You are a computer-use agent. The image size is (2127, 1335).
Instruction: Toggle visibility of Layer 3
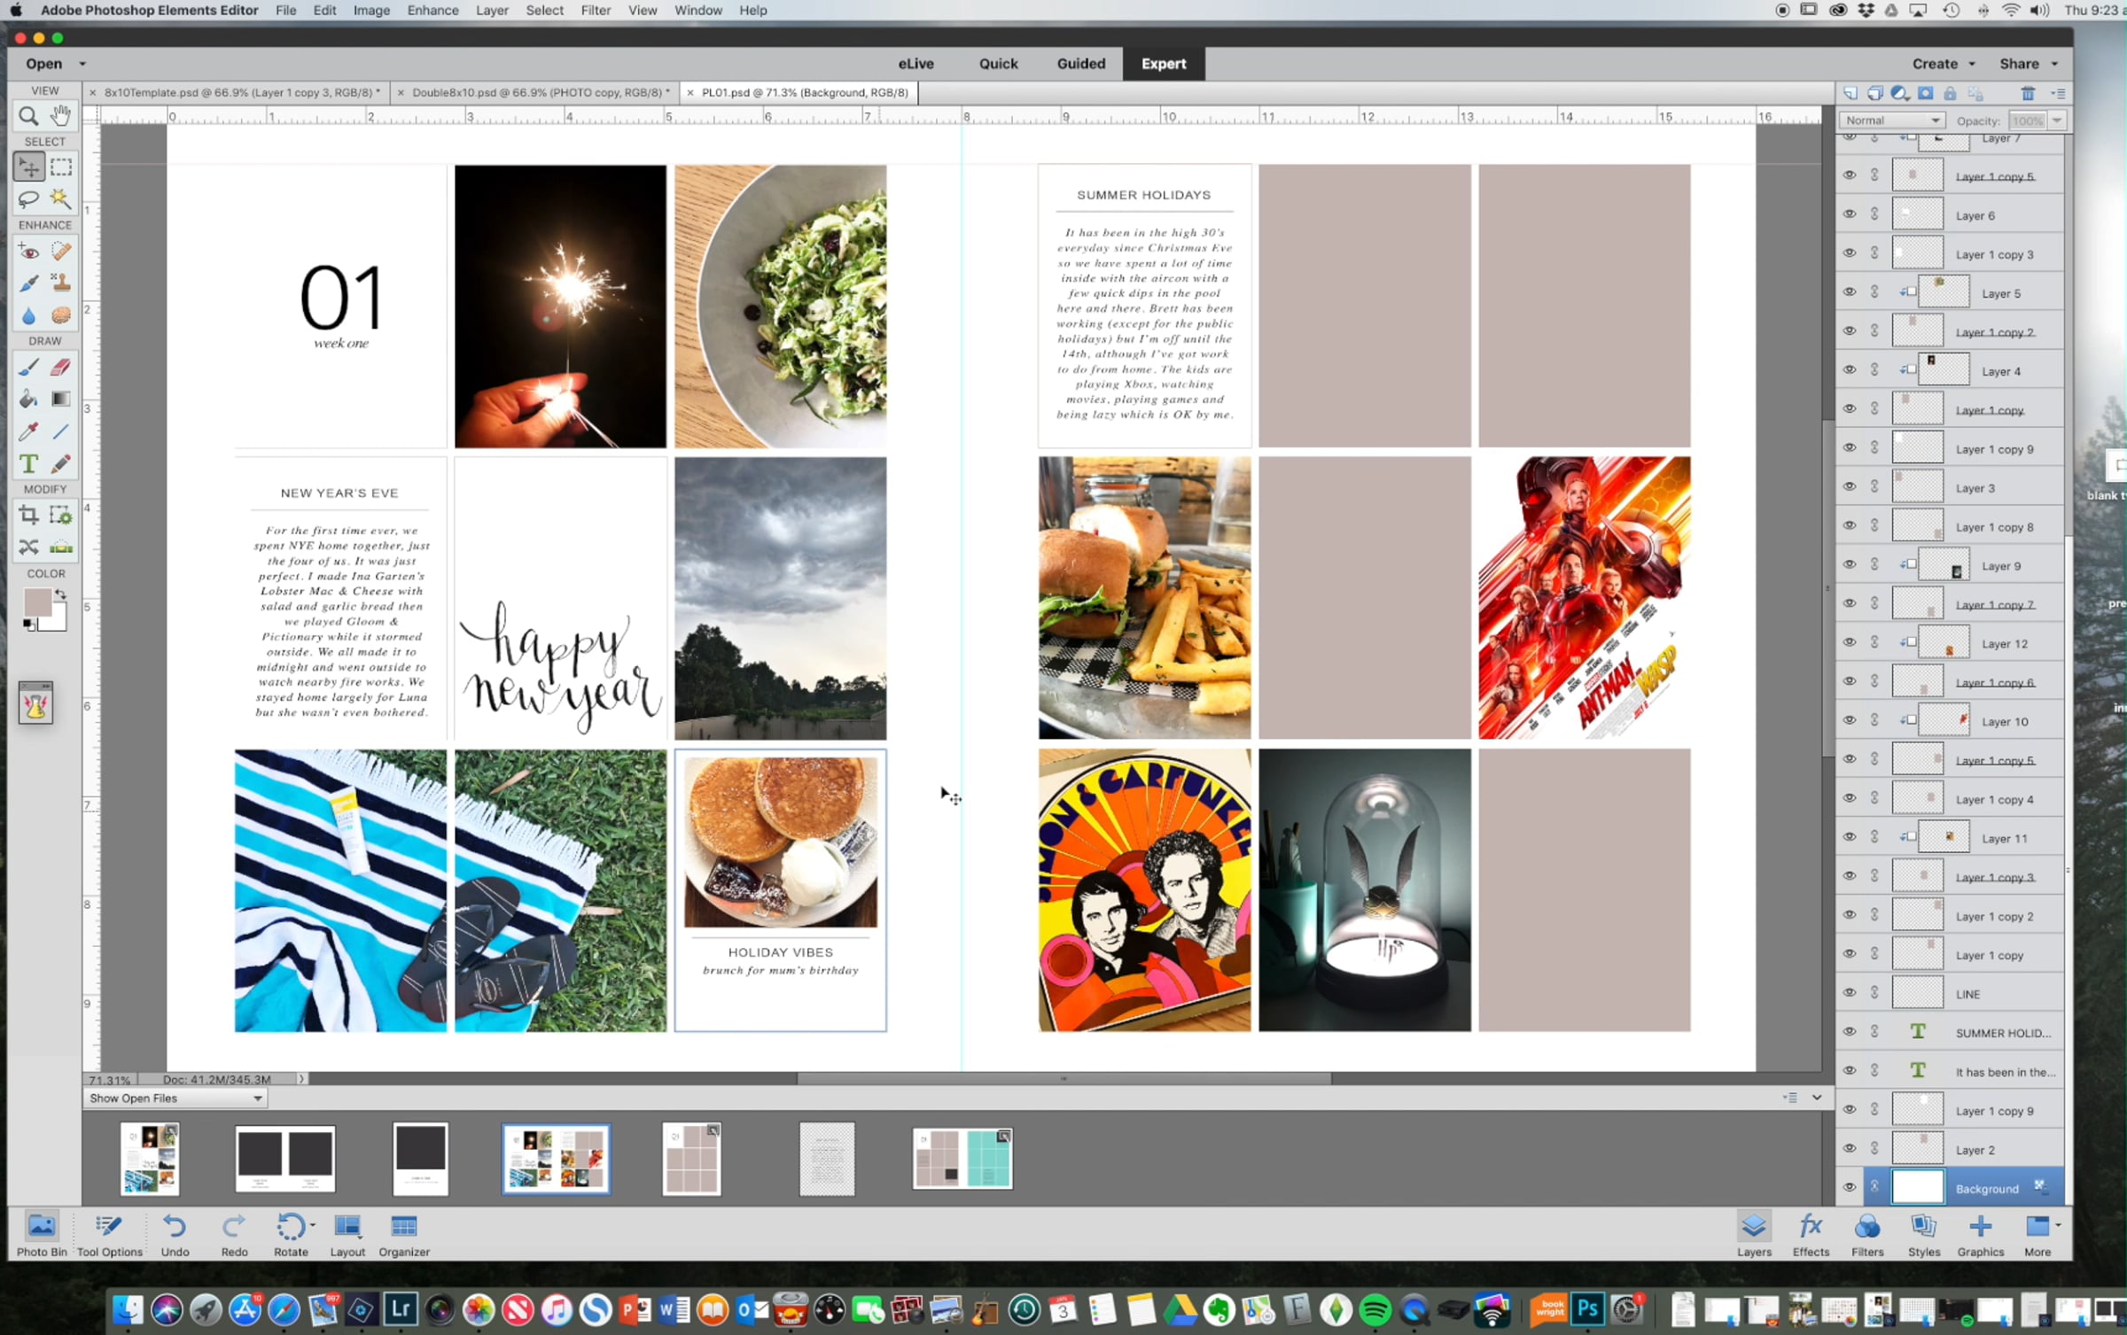point(1850,487)
